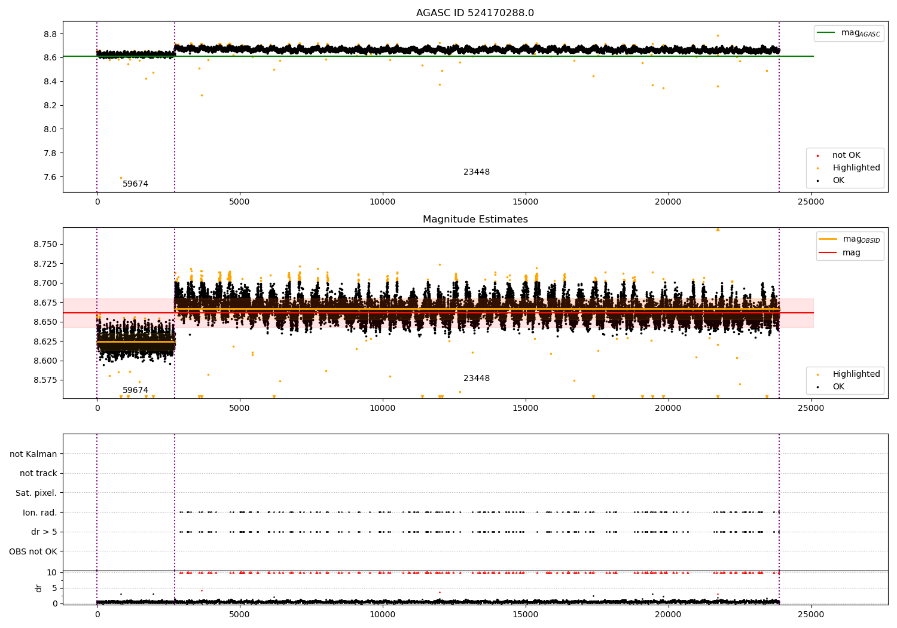The image size is (897, 628).
Task: Click the 8.2 tick on top plot
Action: point(50,105)
